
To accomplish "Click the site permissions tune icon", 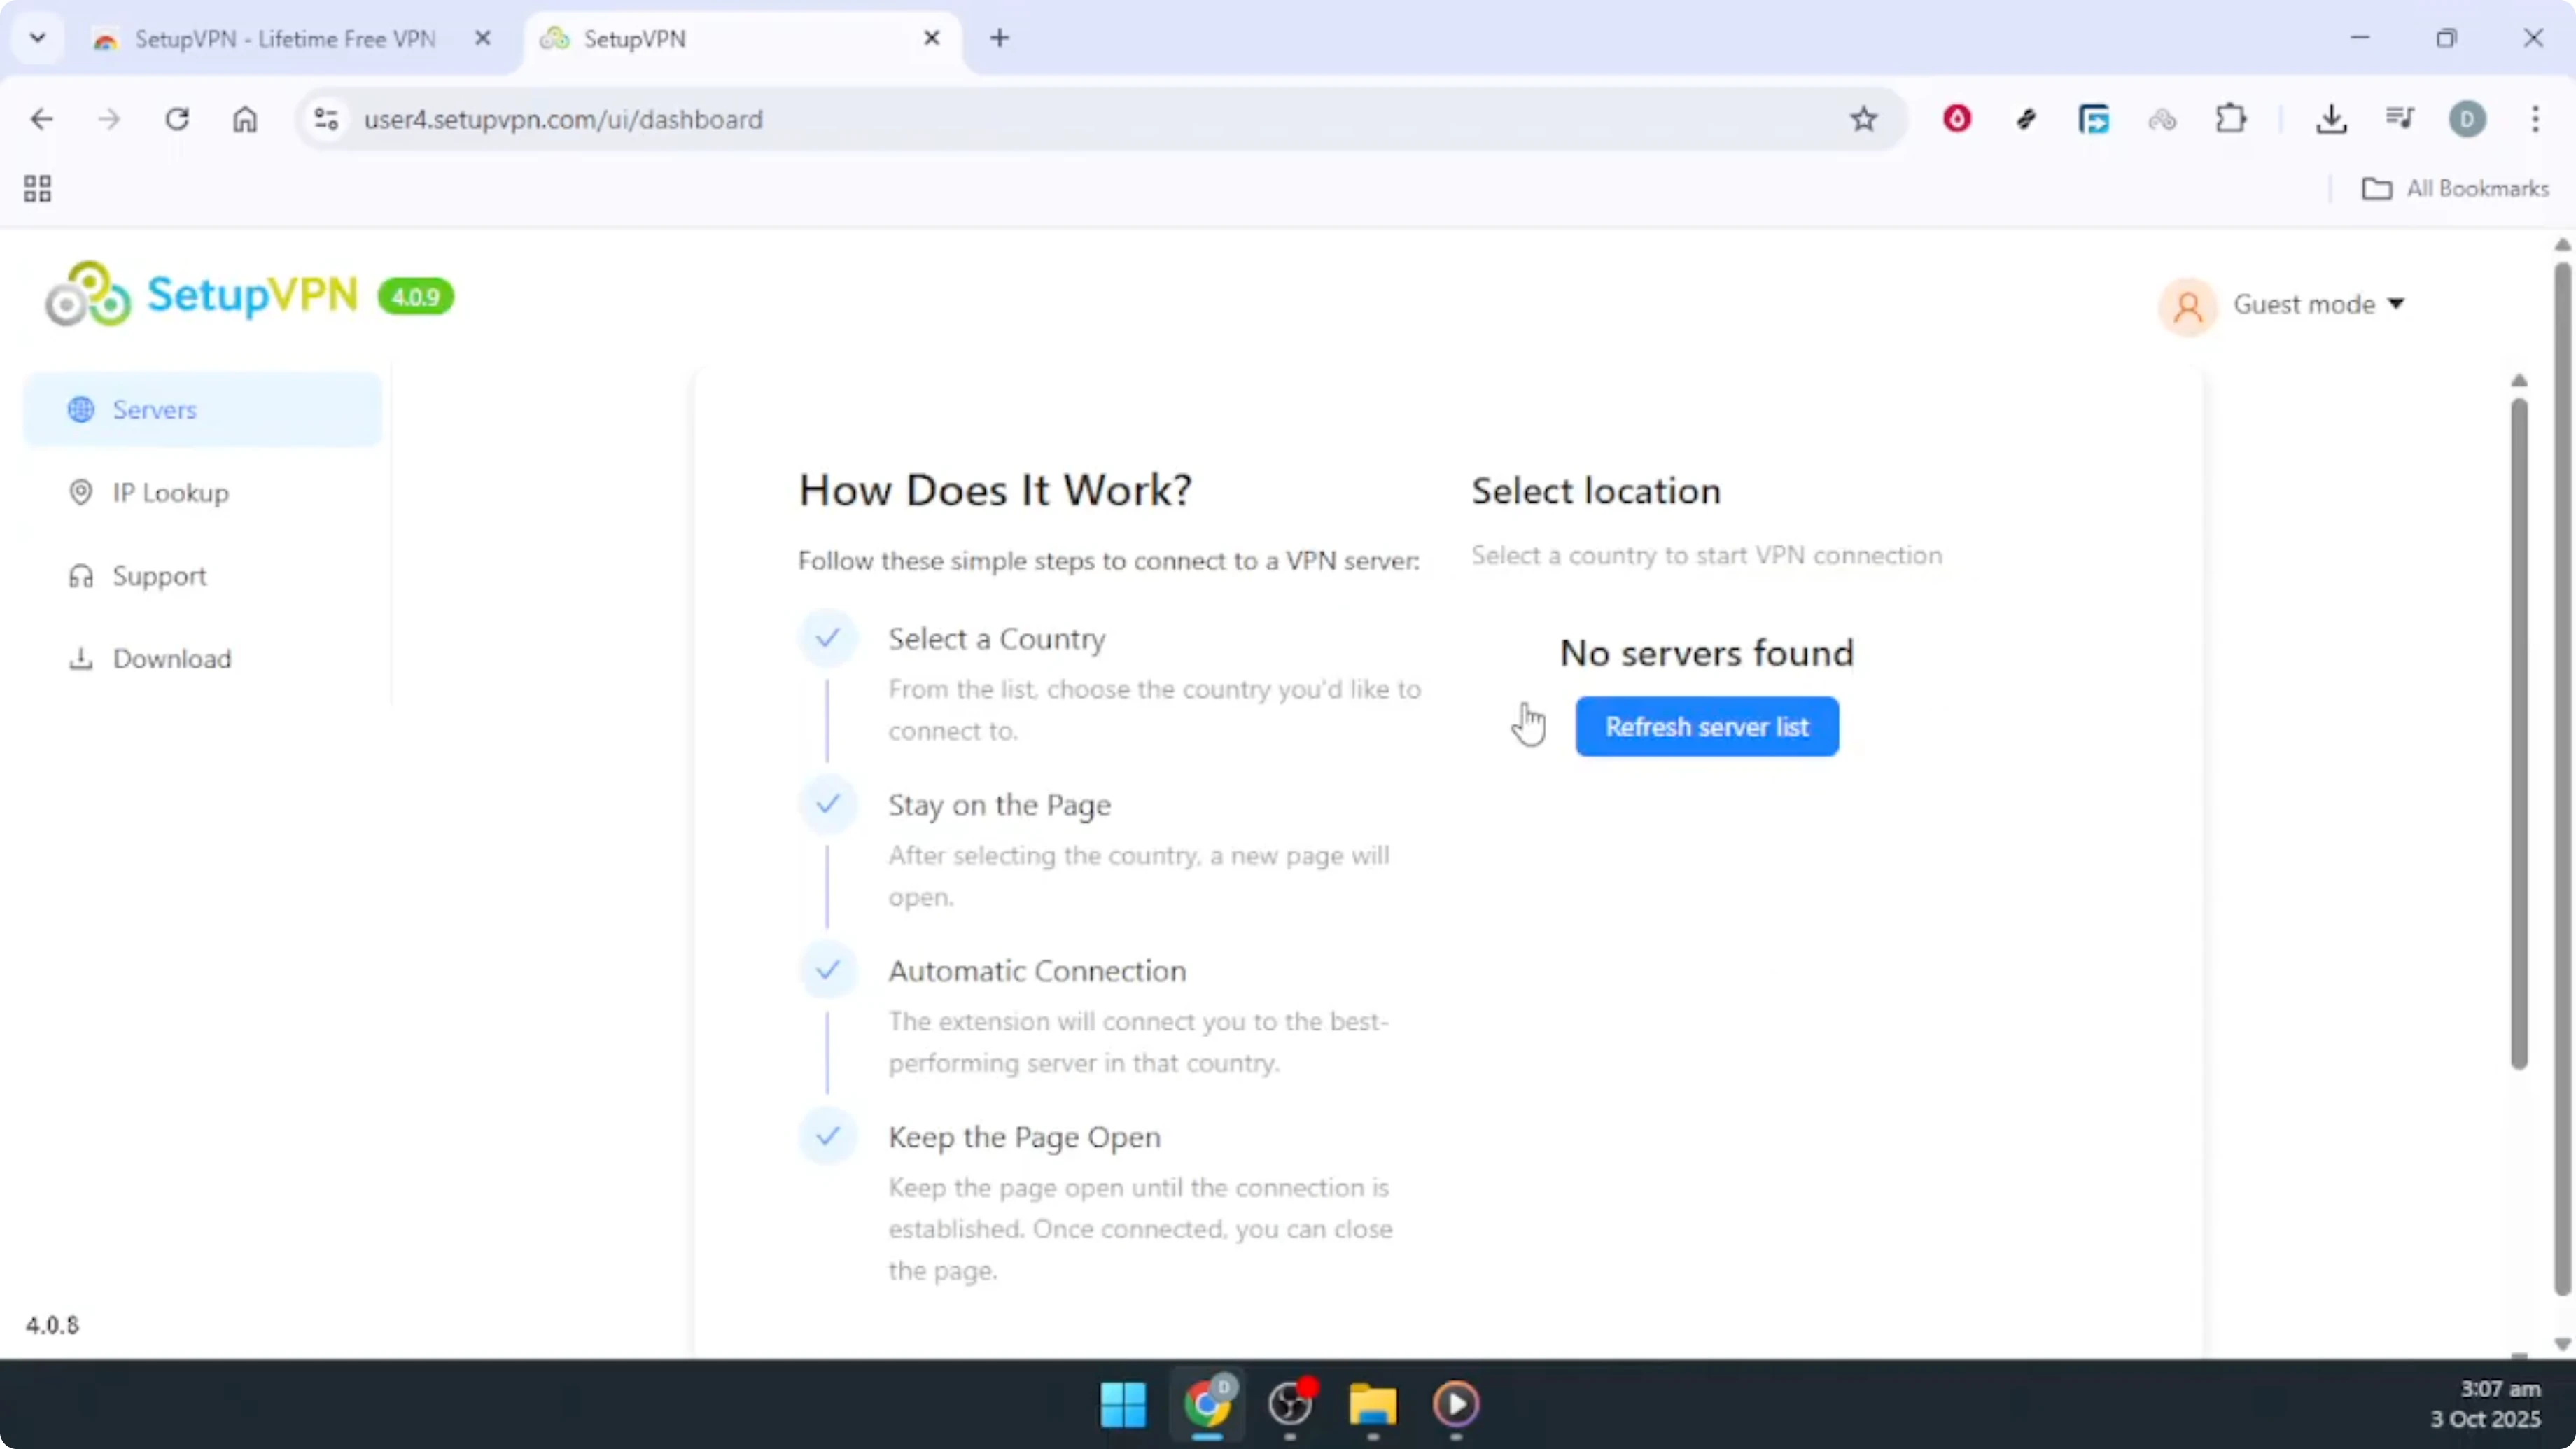I will pos(324,118).
